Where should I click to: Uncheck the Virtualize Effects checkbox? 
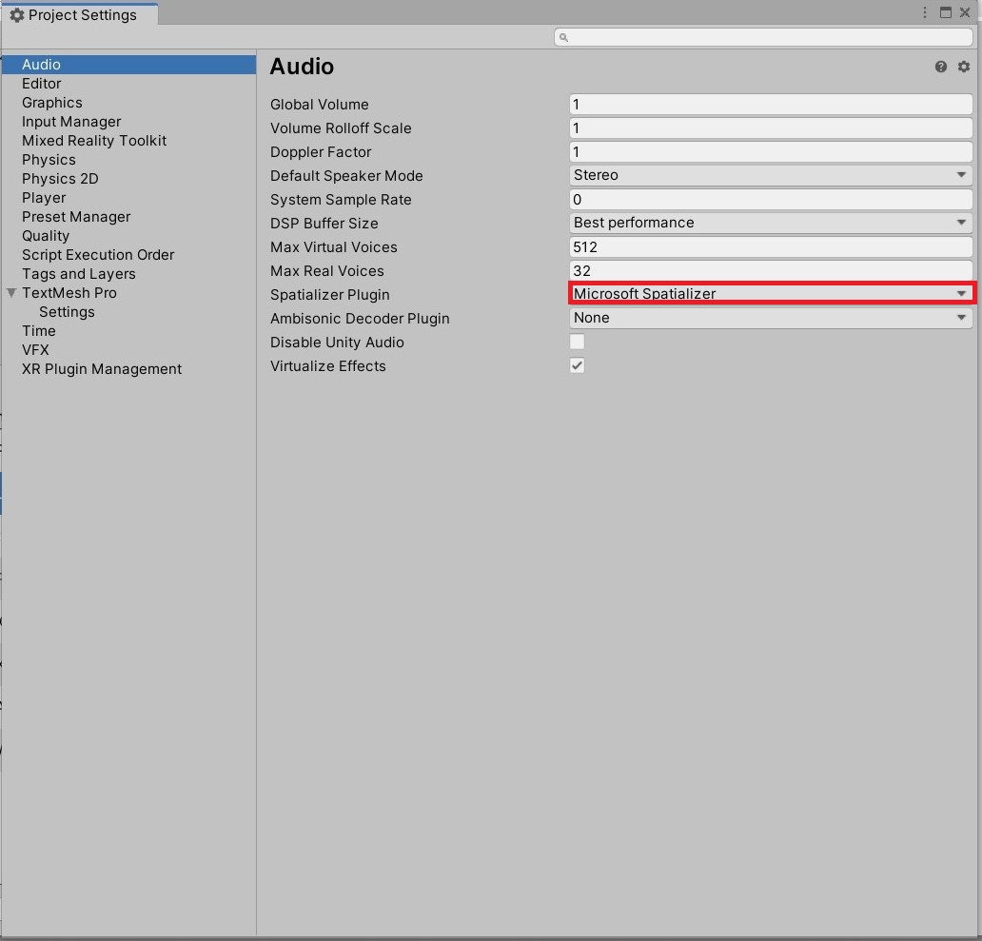tap(577, 365)
